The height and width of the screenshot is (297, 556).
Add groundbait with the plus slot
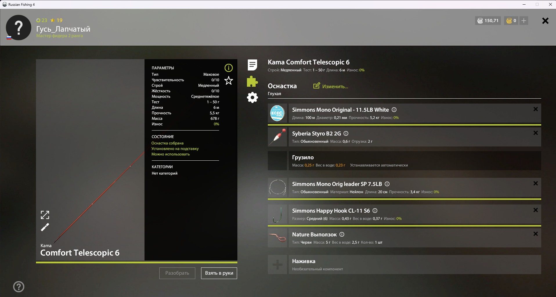277,265
